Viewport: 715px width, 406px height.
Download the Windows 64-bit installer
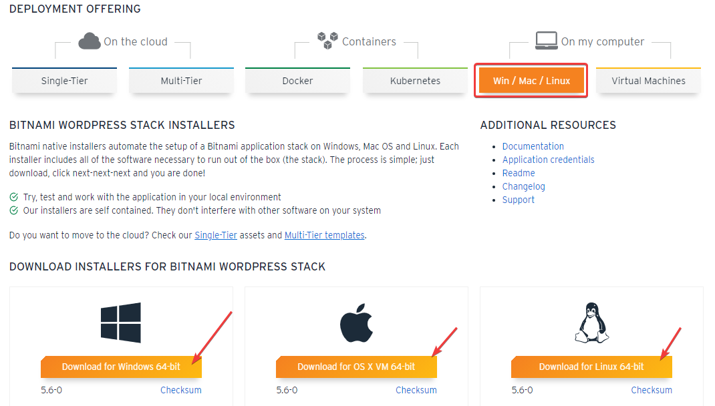click(121, 366)
